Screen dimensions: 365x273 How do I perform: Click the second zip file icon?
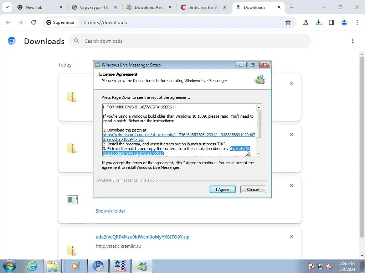tap(72, 148)
